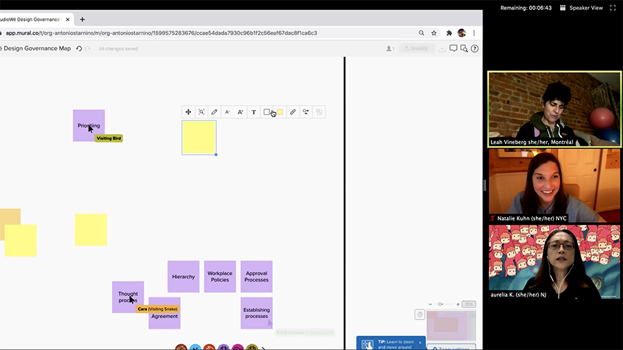The image size is (623, 350).
Task: Open the Chrome three-dot menu
Action: click(x=475, y=33)
